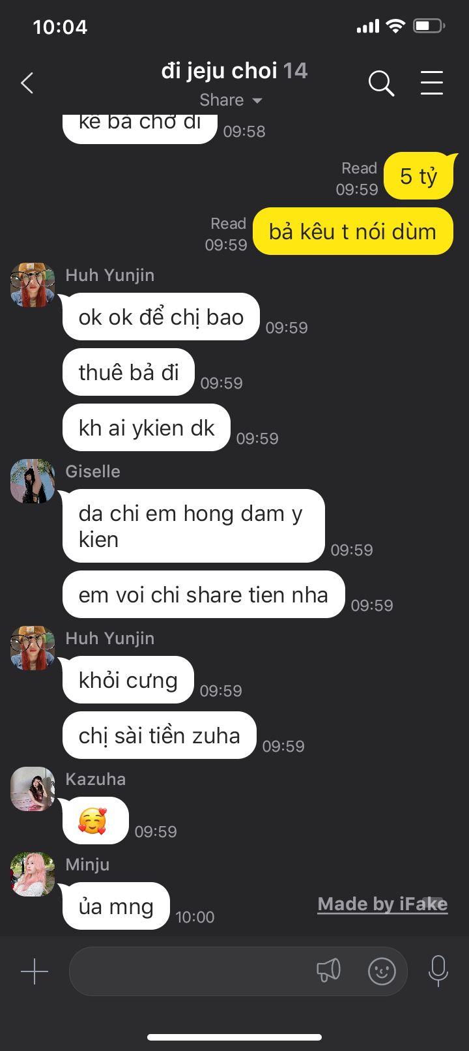Go back using the left arrow icon
This screenshot has width=469, height=1051.
(27, 83)
